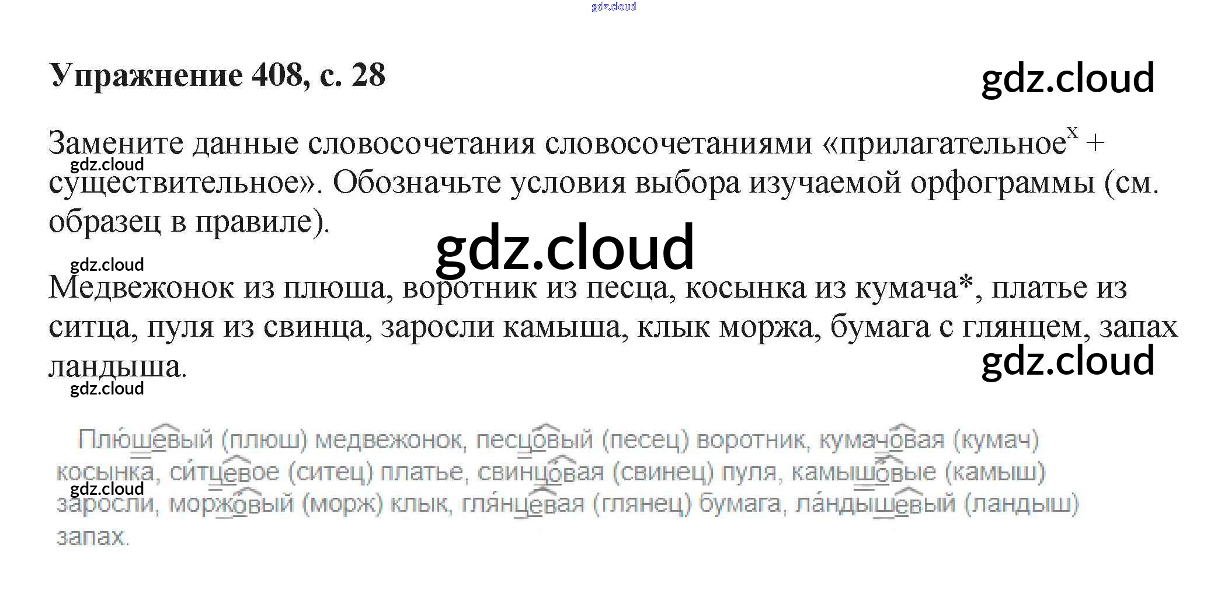Click the answer word "глянцевая"
Viewport: 1228px width, 611px height.
tap(523, 504)
